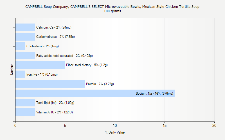Click the Cholesterol bar
This screenshot has height=140, width=225.
[x=20, y=46]
